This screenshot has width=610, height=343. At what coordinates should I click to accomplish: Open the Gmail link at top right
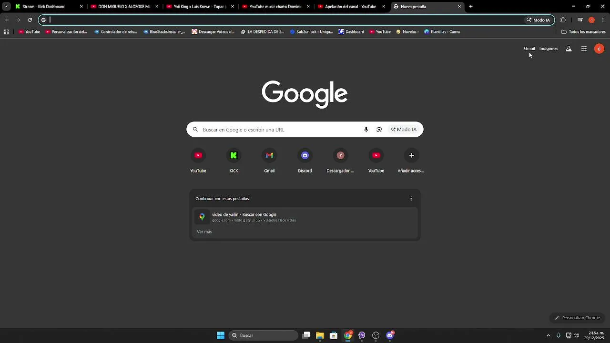[529, 49]
